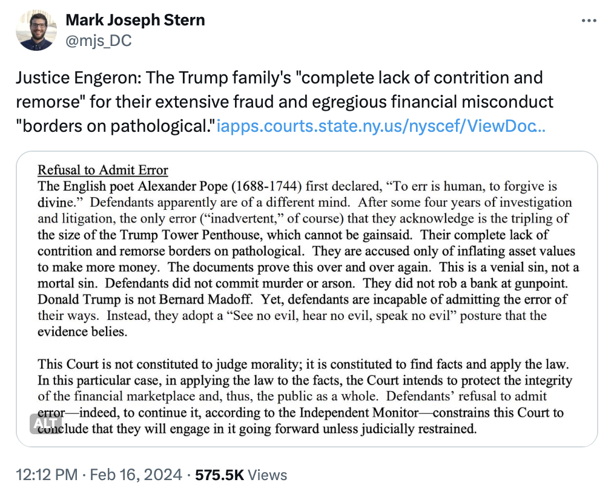Image resolution: width=614 pixels, height=491 pixels.
Task: Click the Views label beside the count
Action: click(x=268, y=475)
